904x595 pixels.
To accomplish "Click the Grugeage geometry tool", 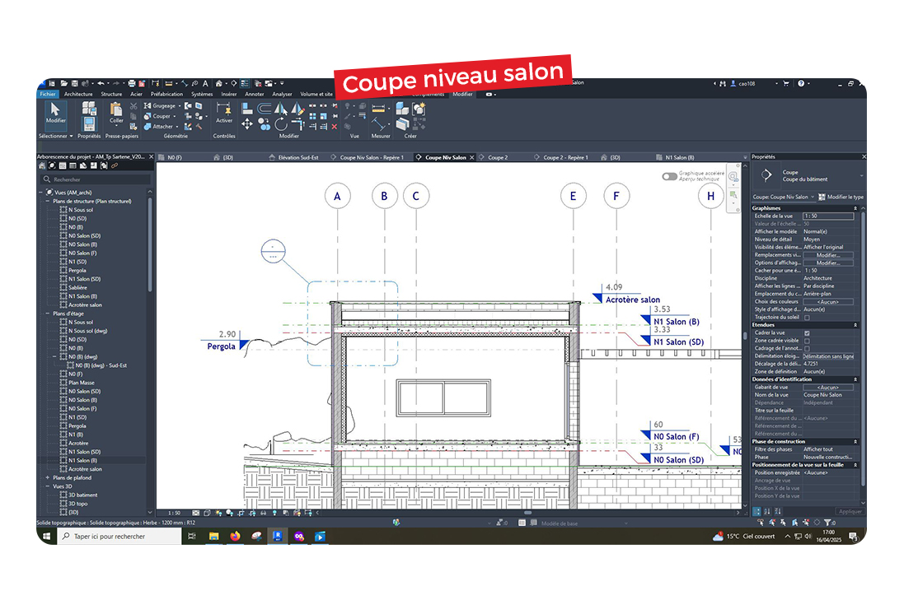I will 160,106.
